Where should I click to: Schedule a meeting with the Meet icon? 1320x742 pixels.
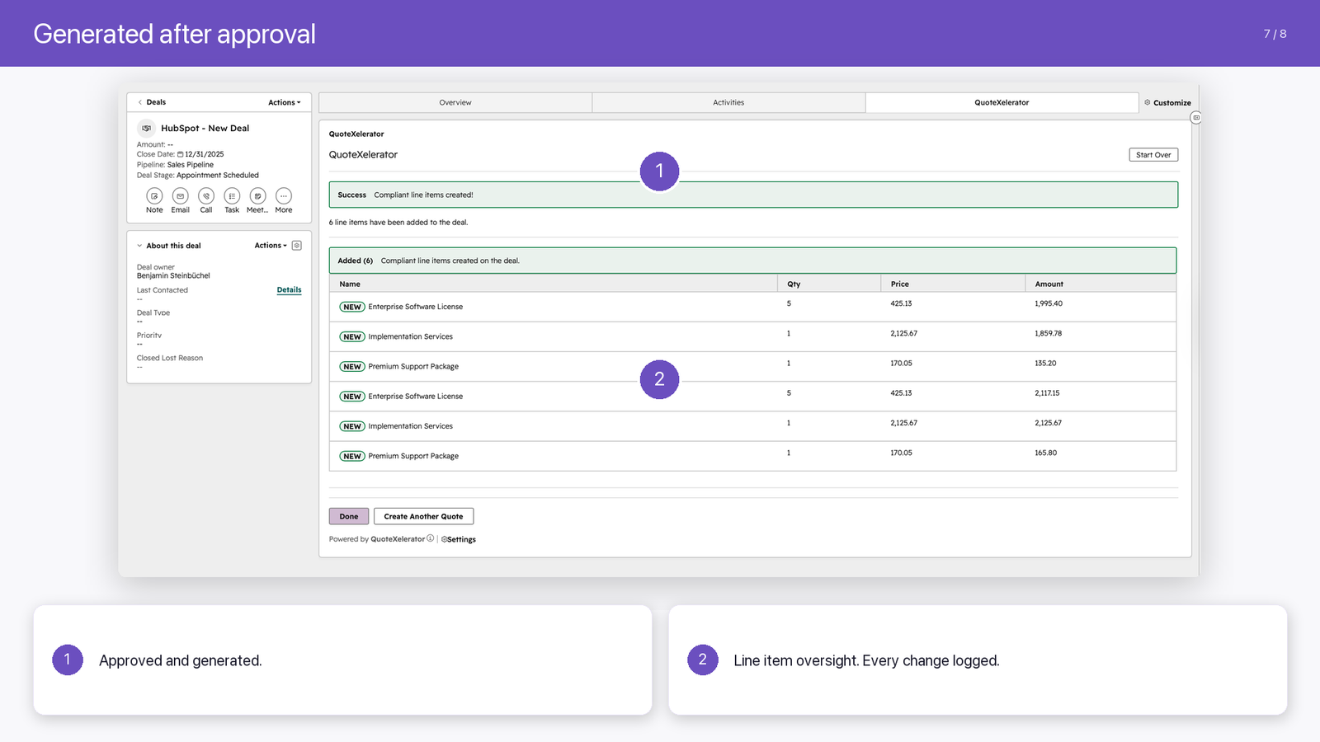(258, 196)
